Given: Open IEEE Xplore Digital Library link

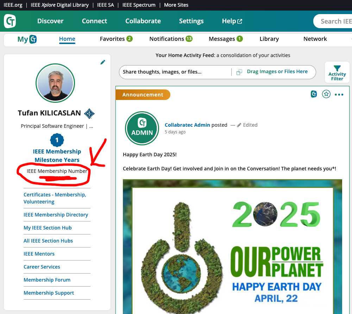Looking at the screenshot, I should pyautogui.click(x=60, y=5).
